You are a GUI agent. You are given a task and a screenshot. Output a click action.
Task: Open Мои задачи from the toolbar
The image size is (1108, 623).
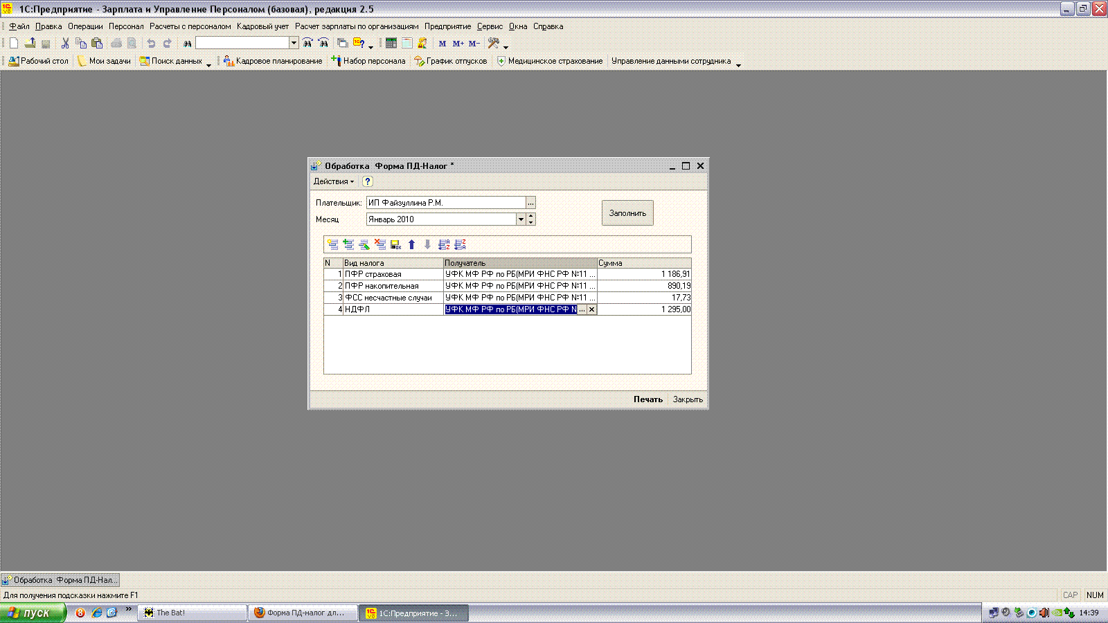click(104, 61)
